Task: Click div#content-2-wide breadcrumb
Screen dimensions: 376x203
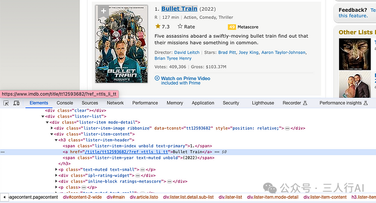Action: tap(82, 197)
